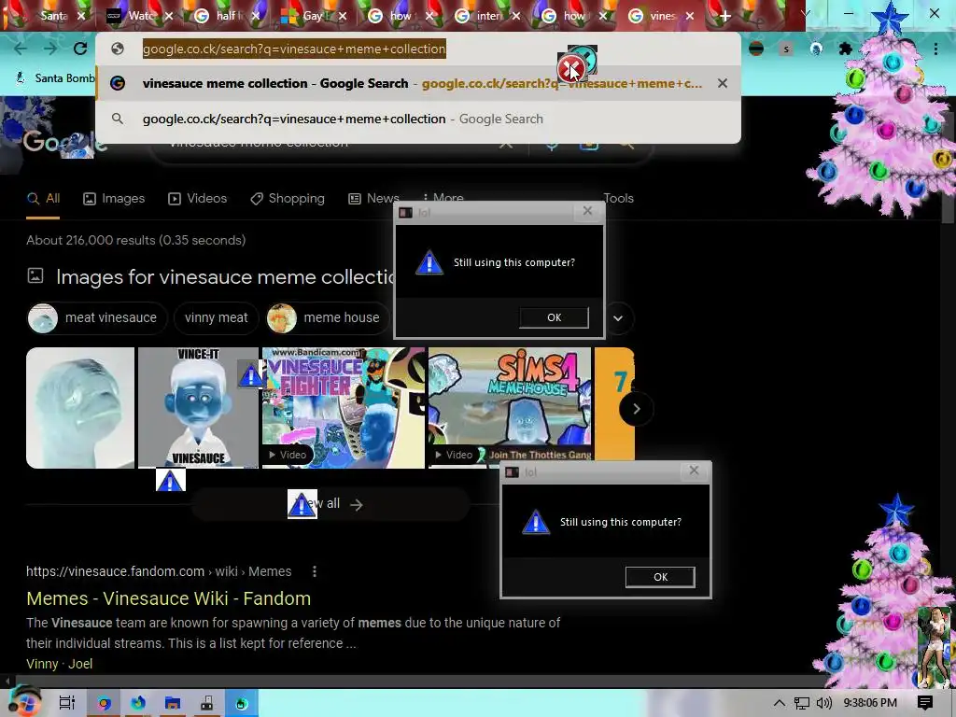Select the 'All' search filter
956x717 pixels.
point(43,198)
